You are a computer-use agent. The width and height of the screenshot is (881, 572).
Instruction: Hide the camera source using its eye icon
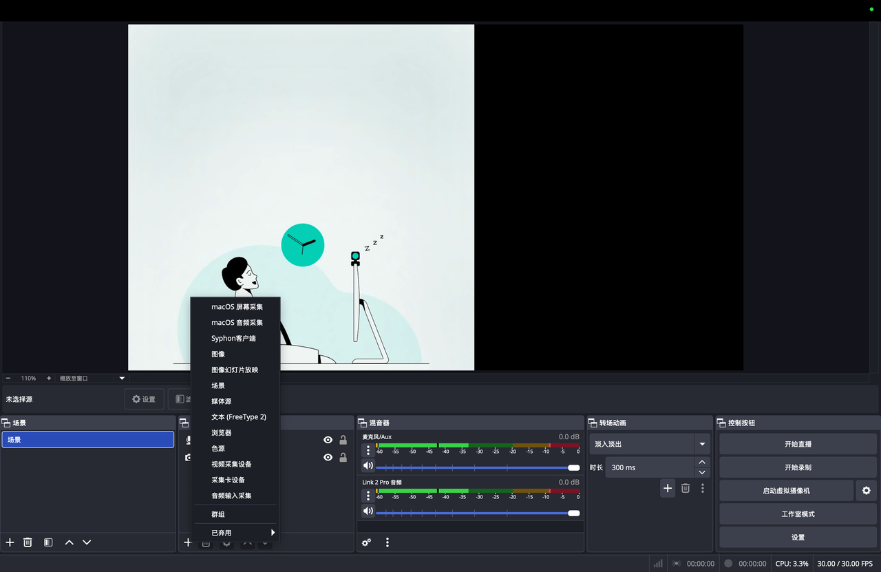[x=328, y=457]
